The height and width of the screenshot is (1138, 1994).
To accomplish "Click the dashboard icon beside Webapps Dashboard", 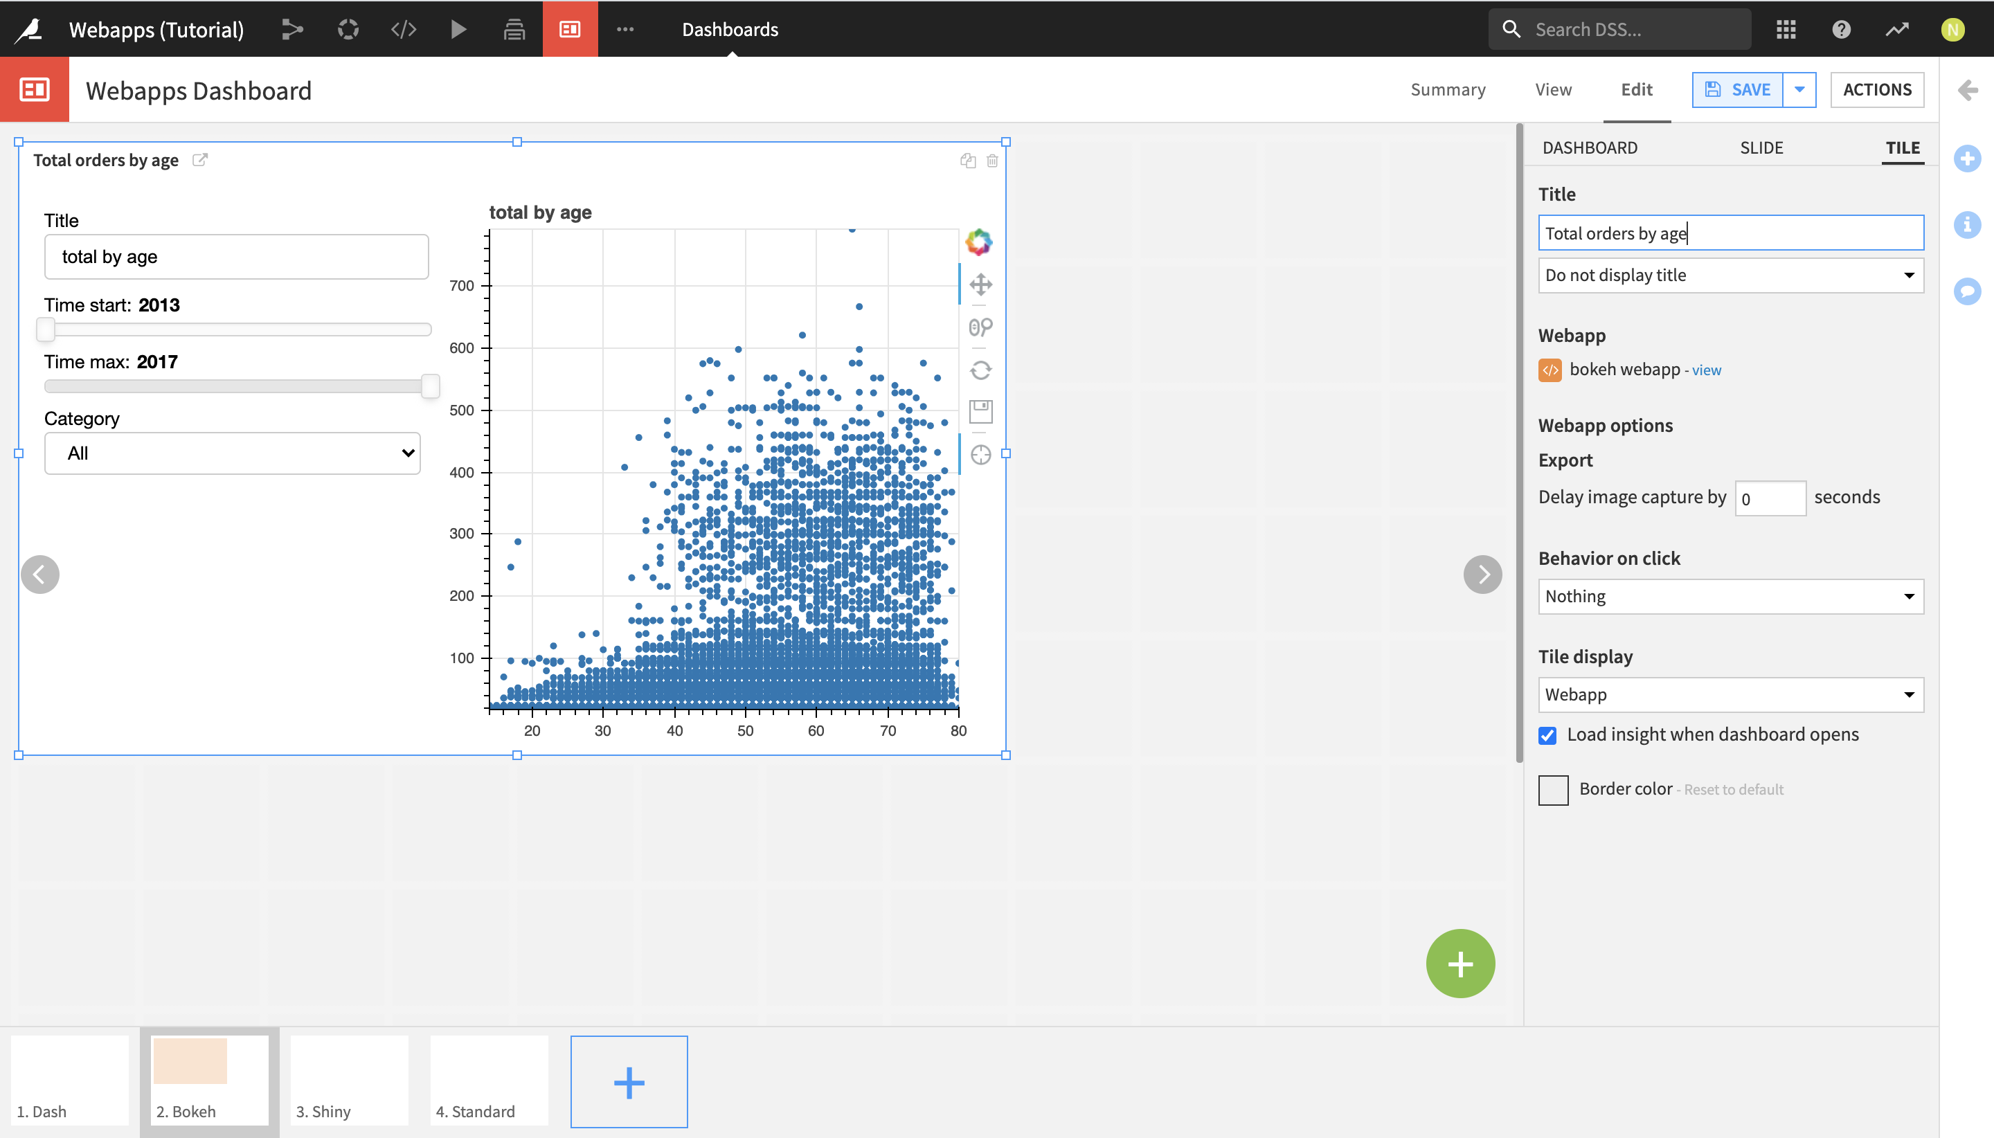I will [35, 90].
